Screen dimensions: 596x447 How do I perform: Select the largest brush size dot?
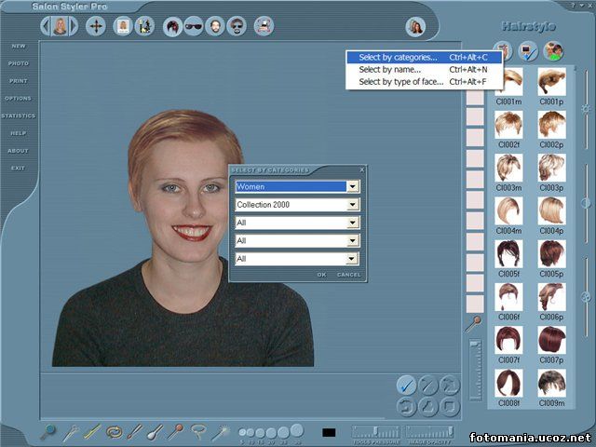click(296, 430)
